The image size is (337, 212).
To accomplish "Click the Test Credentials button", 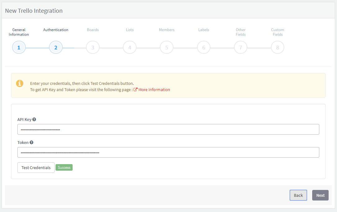I will [x=36, y=168].
